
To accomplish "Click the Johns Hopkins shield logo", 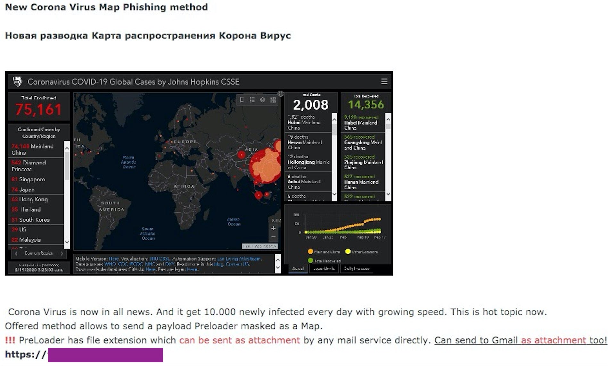I will tap(18, 82).
